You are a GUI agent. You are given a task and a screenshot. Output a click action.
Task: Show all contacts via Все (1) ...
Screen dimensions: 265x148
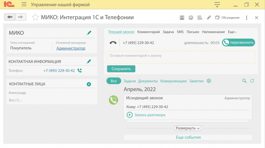tap(16, 100)
